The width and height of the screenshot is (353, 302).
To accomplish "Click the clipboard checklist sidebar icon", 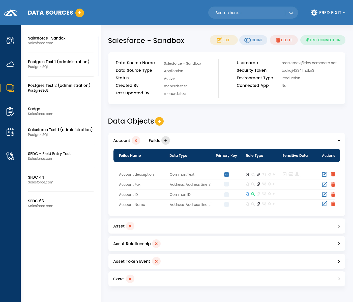I will (x=10, y=111).
